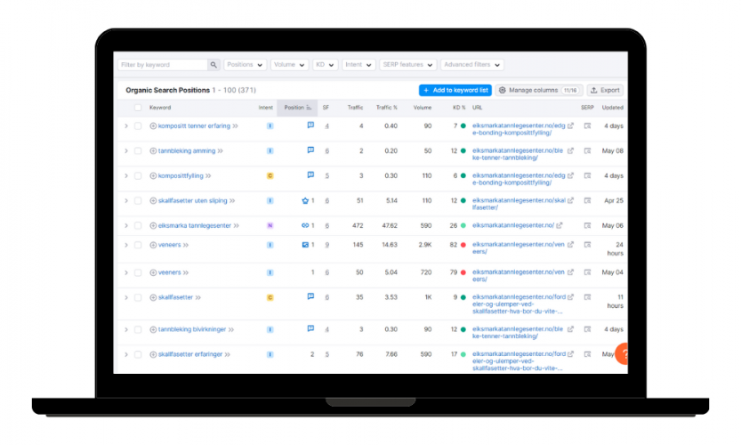This screenshot has height=445, width=741.
Task: Add tannbleking amming via plus icon
Action: pos(153,151)
